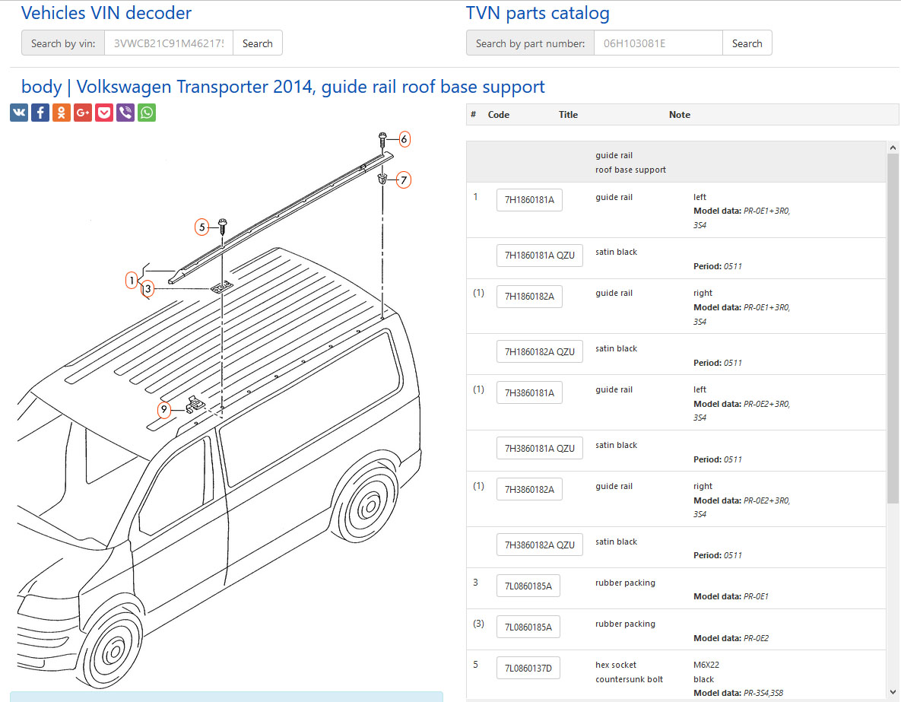Click part code 7H3860182A QZU
This screenshot has width=901, height=702.
[539, 545]
